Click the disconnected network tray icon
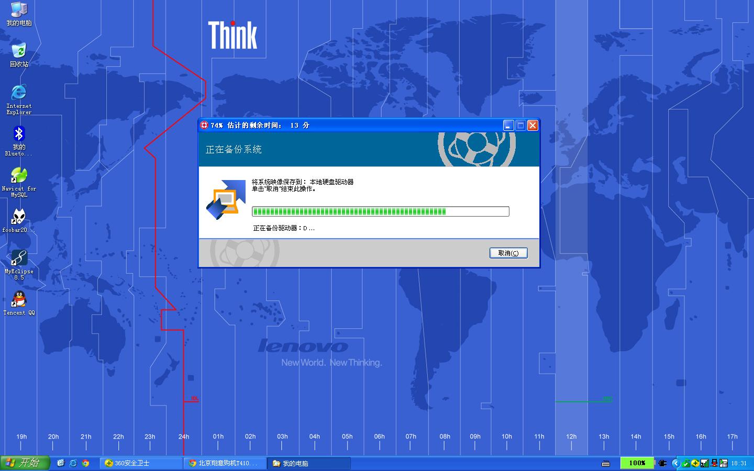The width and height of the screenshot is (754, 471). (x=714, y=463)
